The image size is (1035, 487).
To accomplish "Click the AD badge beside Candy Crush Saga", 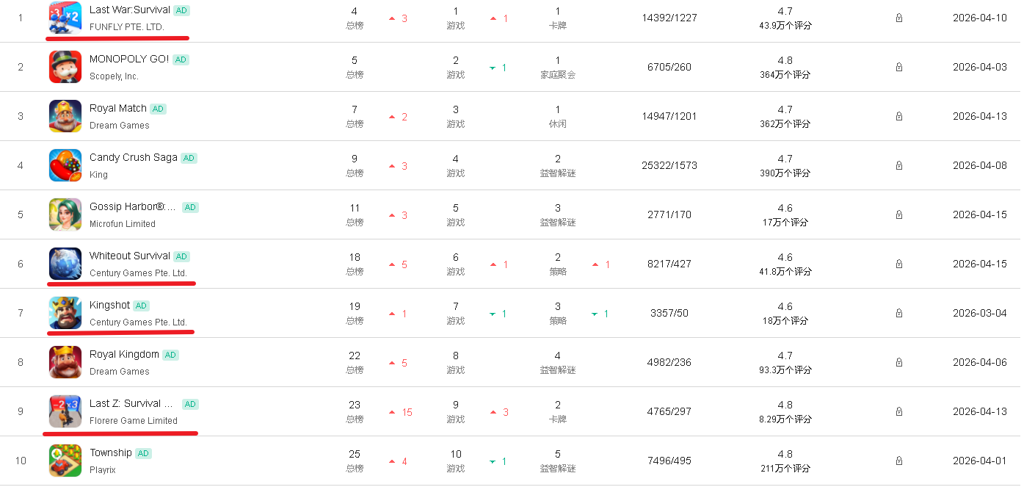I will click(x=189, y=158).
